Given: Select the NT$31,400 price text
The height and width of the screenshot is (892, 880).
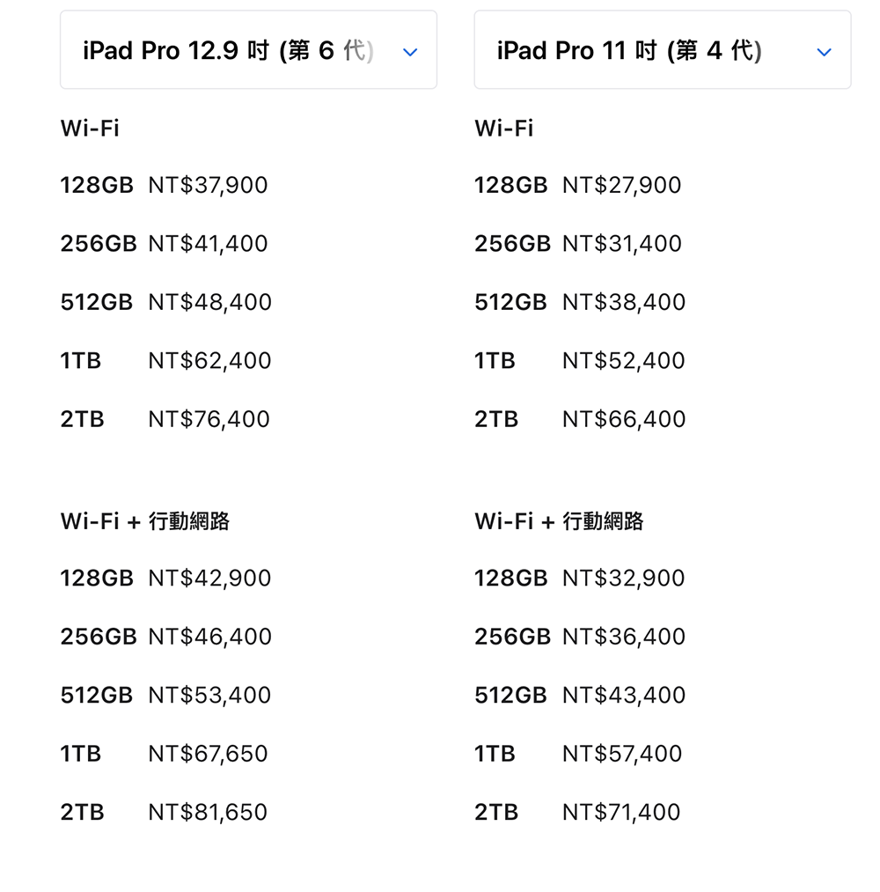Looking at the screenshot, I should click(x=621, y=243).
